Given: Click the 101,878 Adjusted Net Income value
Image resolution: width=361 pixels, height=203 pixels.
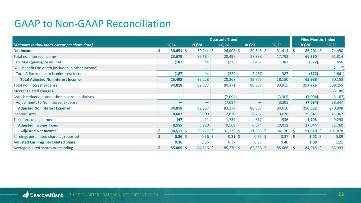Looking at the screenshot, I should [x=336, y=131].
